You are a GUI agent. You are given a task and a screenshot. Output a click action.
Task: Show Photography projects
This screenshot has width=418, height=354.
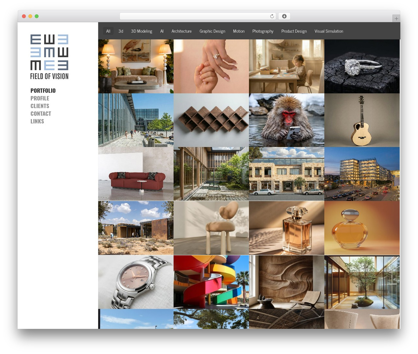click(263, 31)
